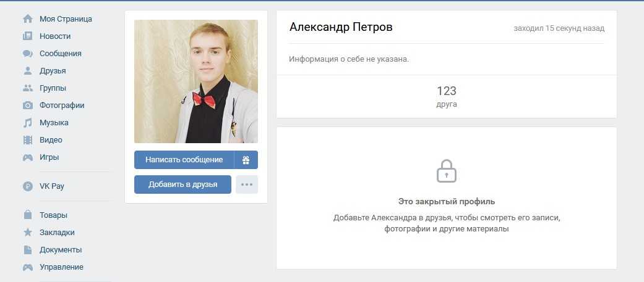Image resolution: width=644 pixels, height=282 pixels.
Task: Go to Товары in the sidebar
Action: pos(53,215)
